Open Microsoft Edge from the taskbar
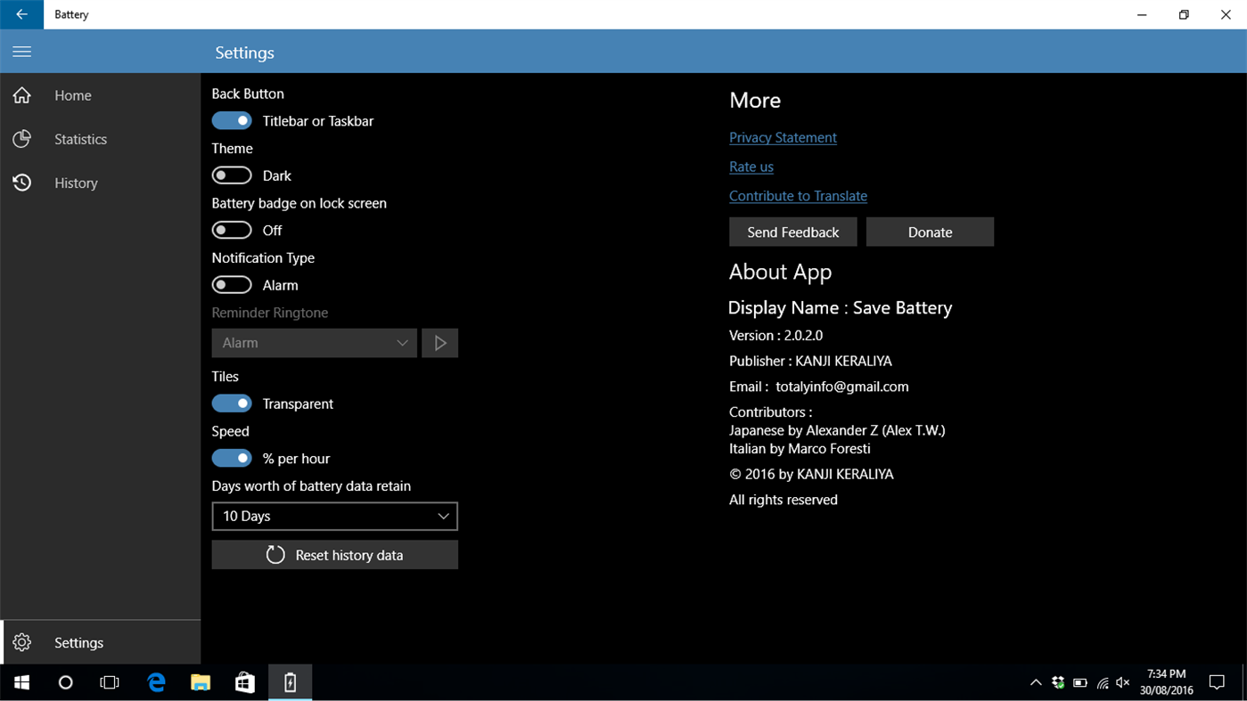Screen dimensions: 1247x701 pos(155,682)
